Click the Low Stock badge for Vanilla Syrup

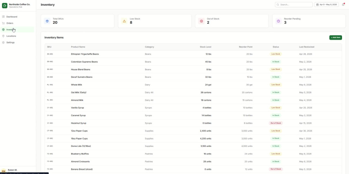[x=276, y=108]
